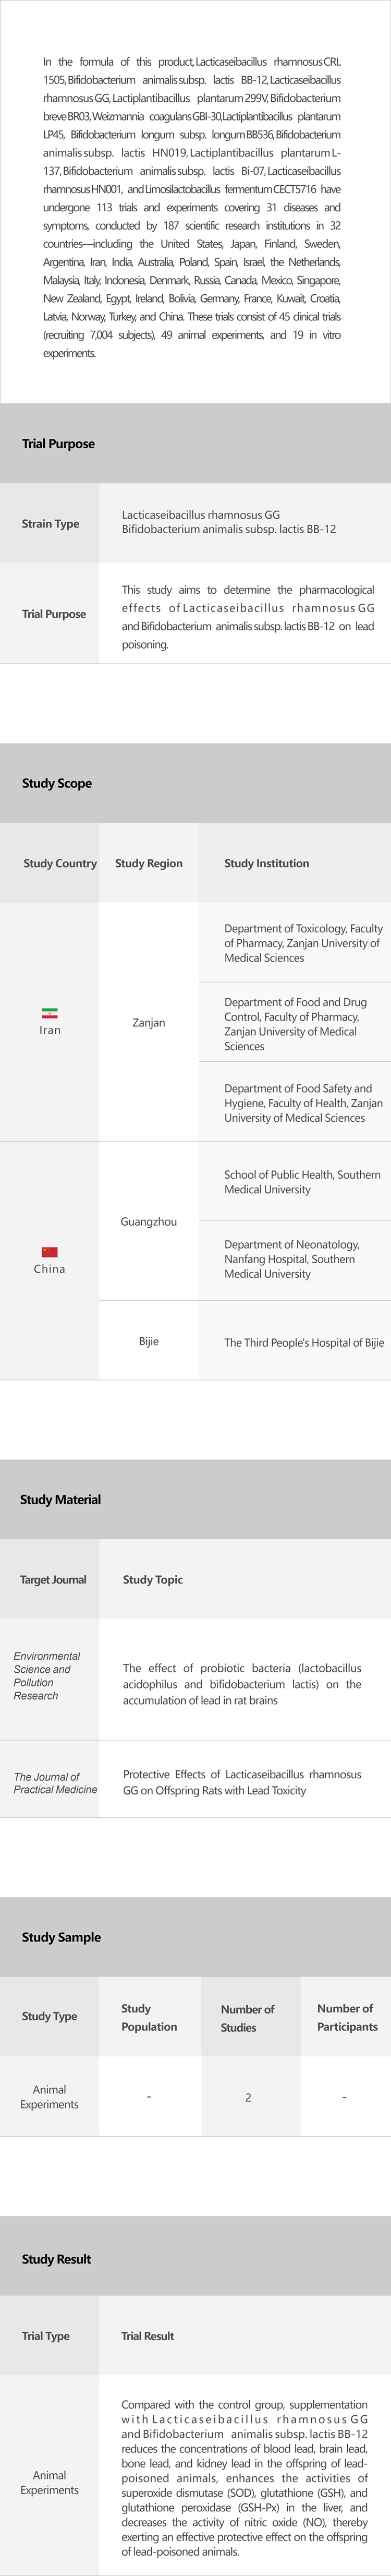
Task: Click the Study Region column header
Action: coord(149,863)
